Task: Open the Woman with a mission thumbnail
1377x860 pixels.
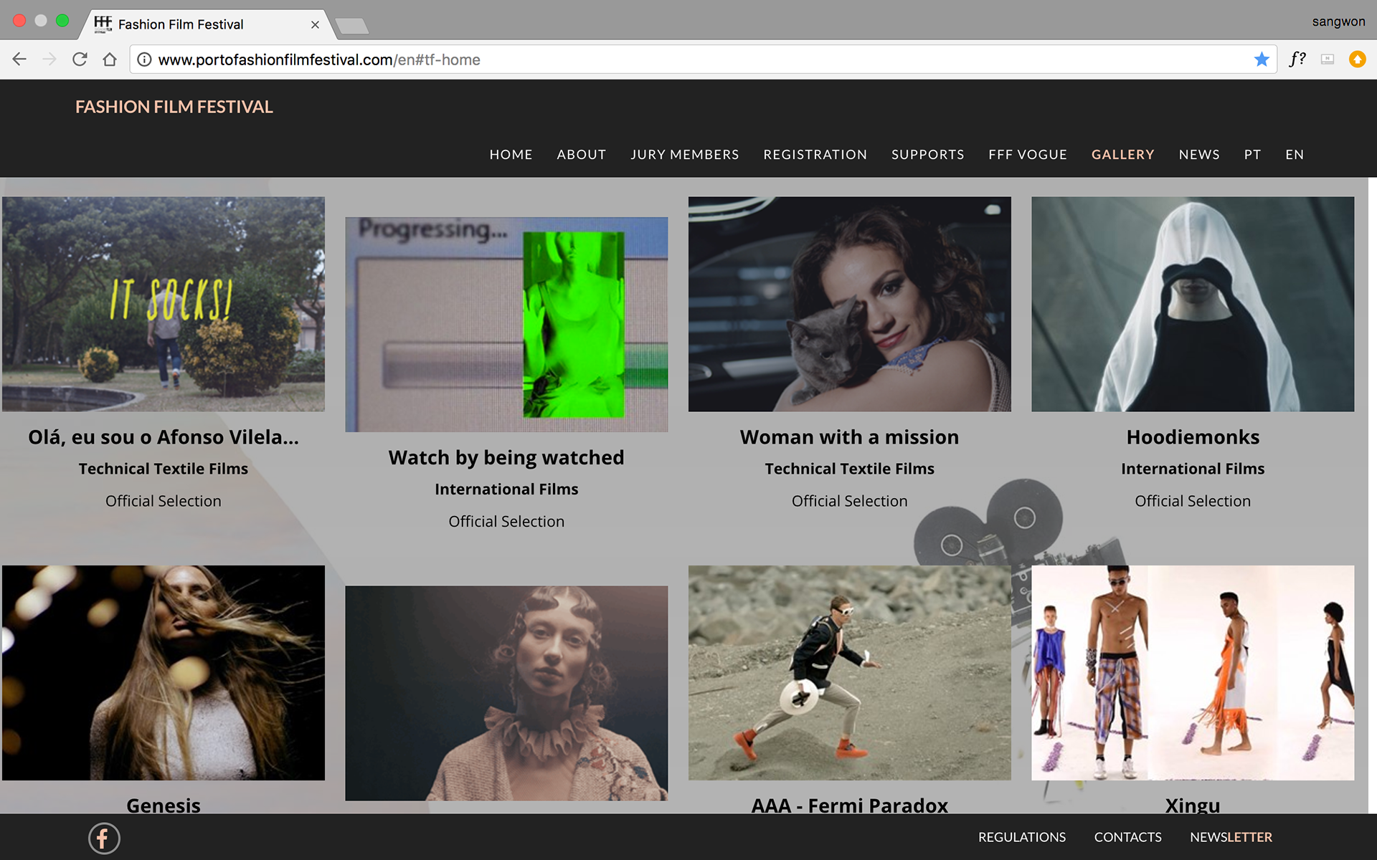Action: [849, 304]
